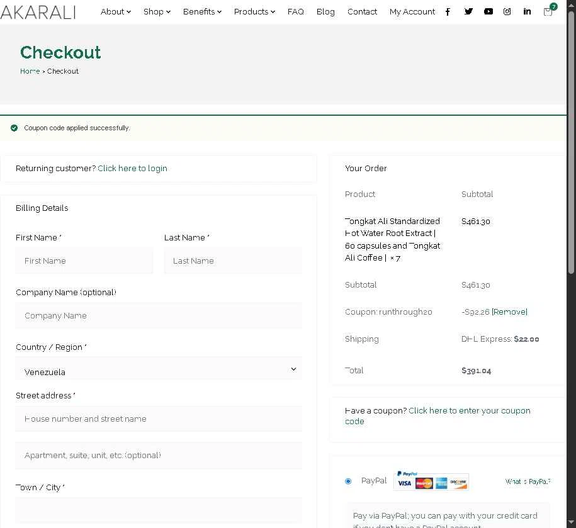Open the Country / Region dropdown
The image size is (576, 528).
tap(159, 369)
